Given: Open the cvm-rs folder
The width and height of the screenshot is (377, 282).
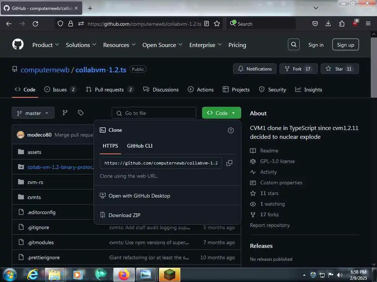Looking at the screenshot, I should [x=35, y=182].
